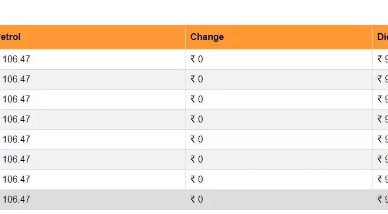
Task: Select the last highlighted row petrol price
Action: click(x=16, y=199)
